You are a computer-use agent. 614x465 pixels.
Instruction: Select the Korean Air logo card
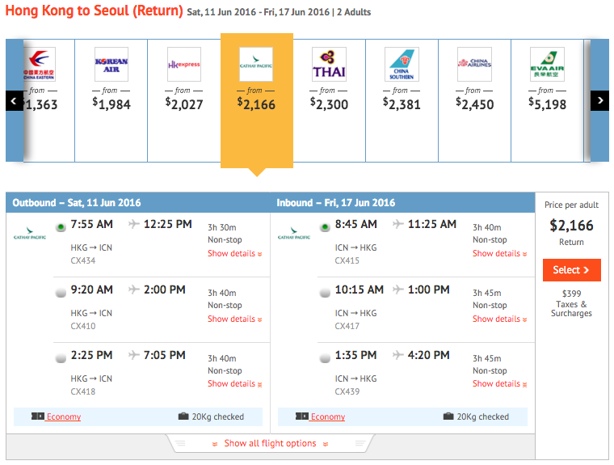(111, 65)
